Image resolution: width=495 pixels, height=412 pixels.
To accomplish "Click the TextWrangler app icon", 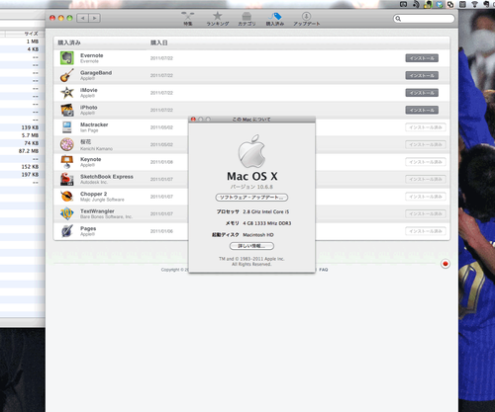I will coord(67,213).
